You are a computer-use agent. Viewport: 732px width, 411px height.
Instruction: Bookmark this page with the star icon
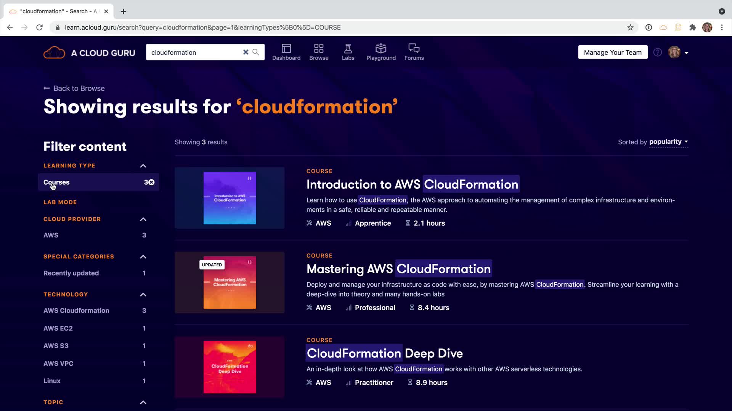(x=630, y=27)
